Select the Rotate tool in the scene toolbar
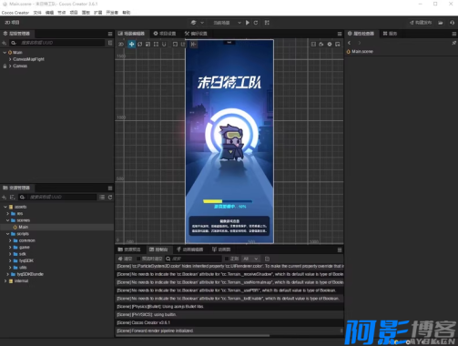 coord(139,45)
